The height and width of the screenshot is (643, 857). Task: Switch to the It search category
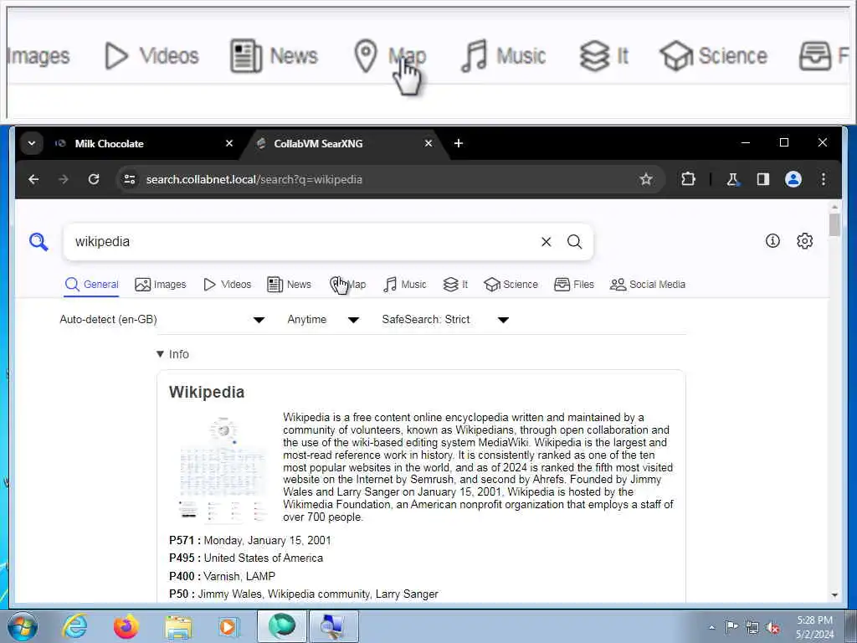(455, 285)
